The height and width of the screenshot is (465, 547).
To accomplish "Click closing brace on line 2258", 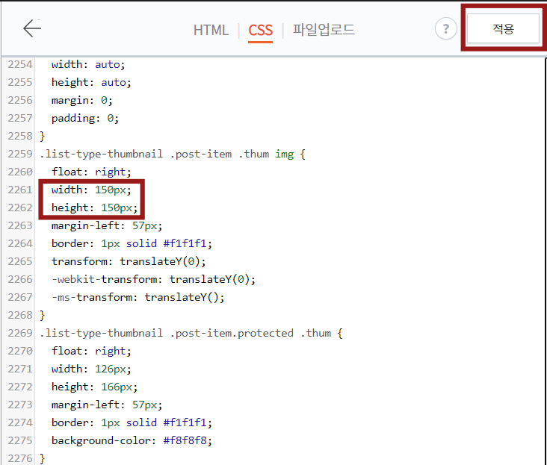I will point(42,136).
